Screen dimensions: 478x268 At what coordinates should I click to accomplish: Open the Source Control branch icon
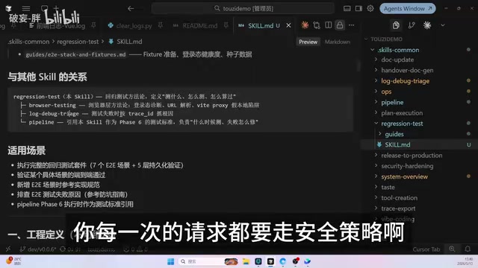[412, 25]
